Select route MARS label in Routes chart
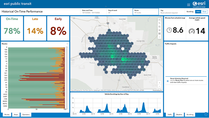Screen dimensions: 209x118 click(x=5, y=101)
